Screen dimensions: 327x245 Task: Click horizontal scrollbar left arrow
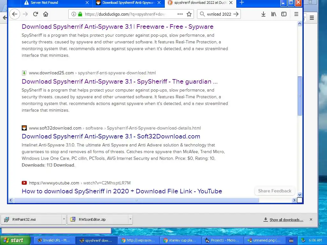(x=11, y=200)
